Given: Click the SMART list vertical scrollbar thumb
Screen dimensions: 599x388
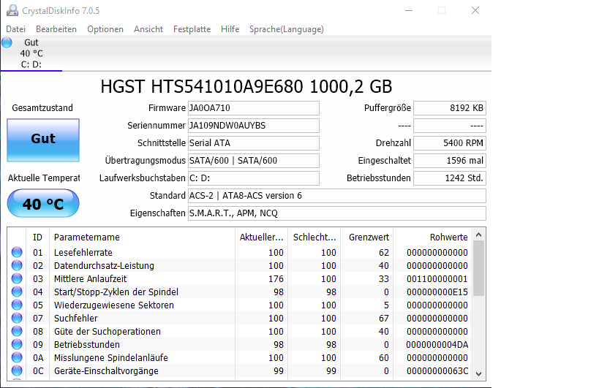Looking at the screenshot, I should 478,269.
